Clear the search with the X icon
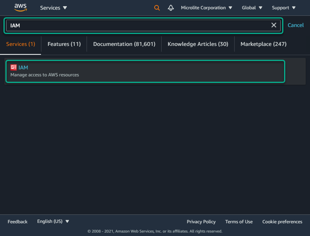 pos(274,25)
